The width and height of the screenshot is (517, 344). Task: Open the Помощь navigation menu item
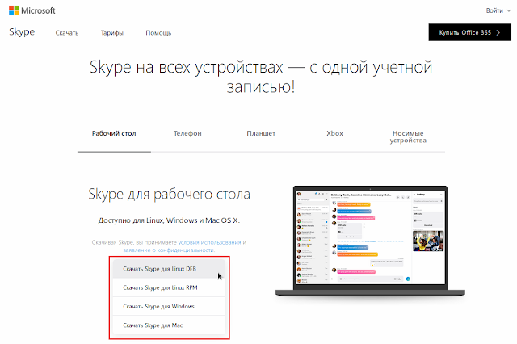coord(158,33)
